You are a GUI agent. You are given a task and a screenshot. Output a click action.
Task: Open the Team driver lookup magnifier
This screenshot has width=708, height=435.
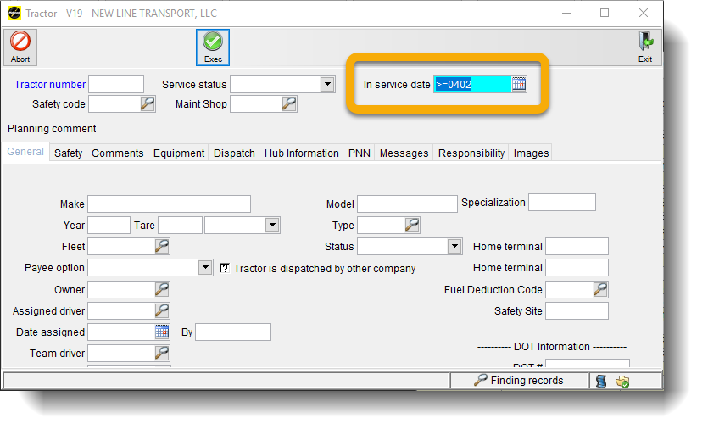162,353
